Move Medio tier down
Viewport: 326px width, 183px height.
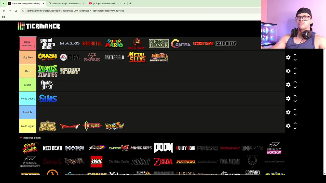click(295, 87)
